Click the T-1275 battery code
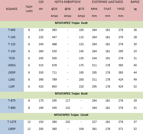143x134 pixels. coord(12,122)
